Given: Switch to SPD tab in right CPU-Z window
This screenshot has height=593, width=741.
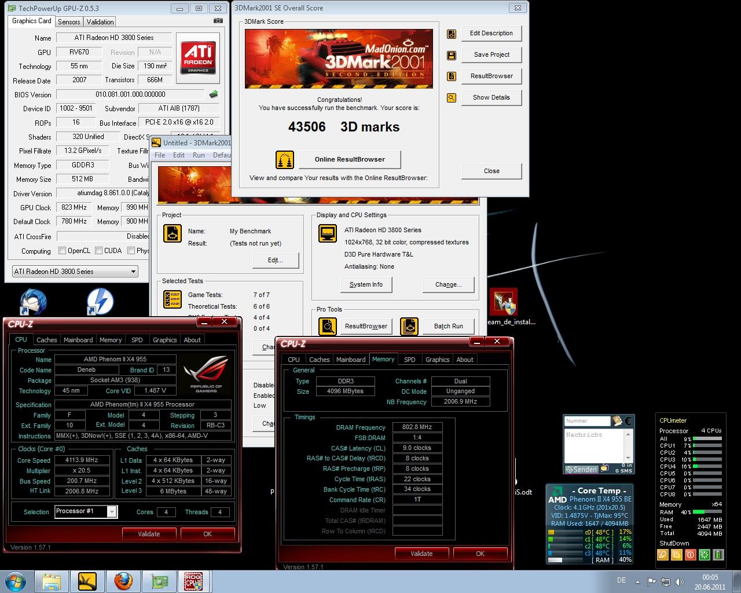Looking at the screenshot, I should 410,360.
